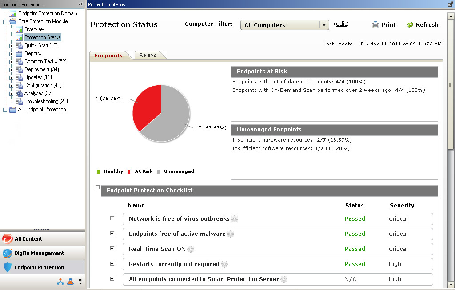Click the Print printer icon
Image resolution: width=455 pixels, height=290 pixels.
point(375,25)
